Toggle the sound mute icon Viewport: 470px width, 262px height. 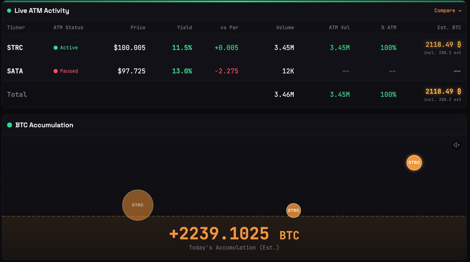tap(457, 145)
